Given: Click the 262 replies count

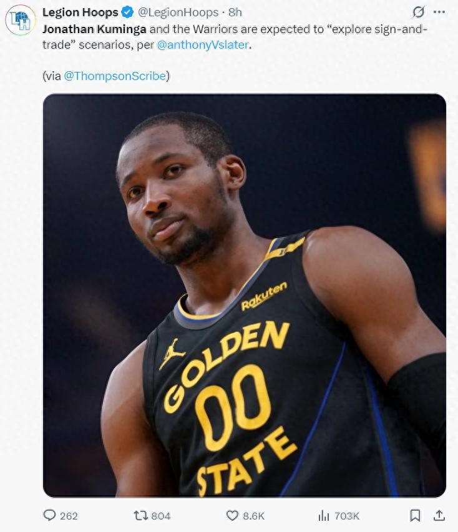Looking at the screenshot, I should point(69,516).
